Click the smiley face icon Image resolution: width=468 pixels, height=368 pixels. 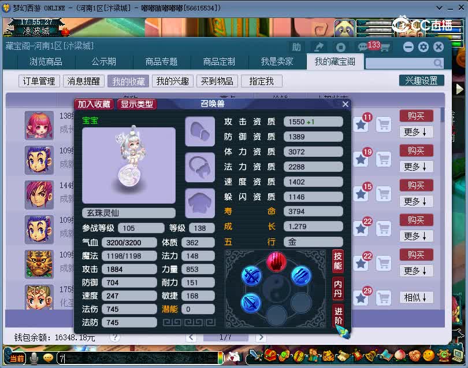[x=429, y=355]
